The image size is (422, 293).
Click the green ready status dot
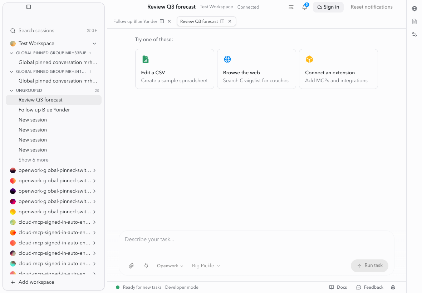click(x=118, y=287)
